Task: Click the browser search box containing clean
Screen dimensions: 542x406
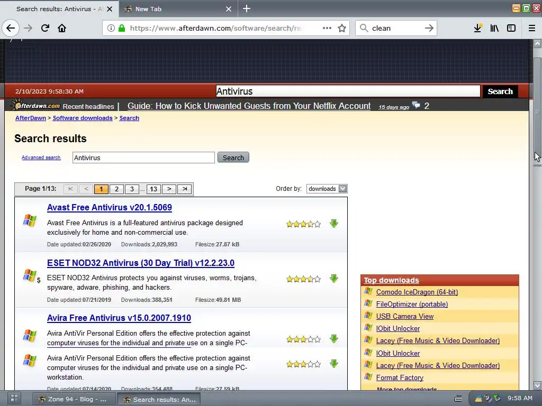Action: 396,28
